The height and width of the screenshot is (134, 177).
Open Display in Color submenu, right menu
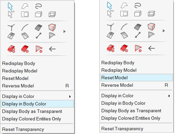pos(136,96)
